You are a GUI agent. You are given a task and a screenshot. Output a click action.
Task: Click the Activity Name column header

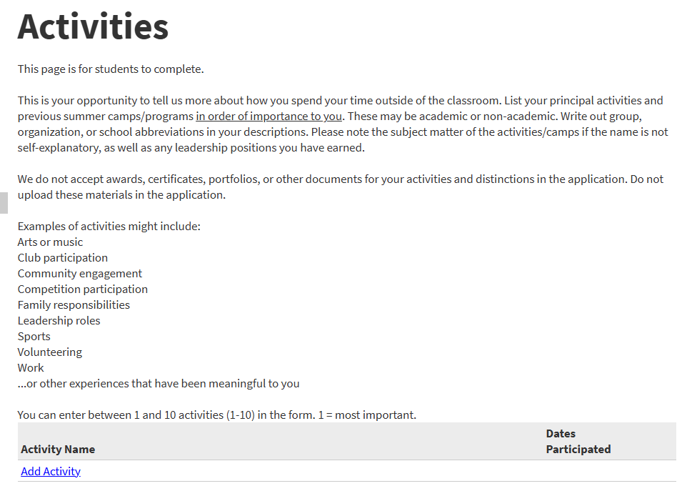point(58,450)
